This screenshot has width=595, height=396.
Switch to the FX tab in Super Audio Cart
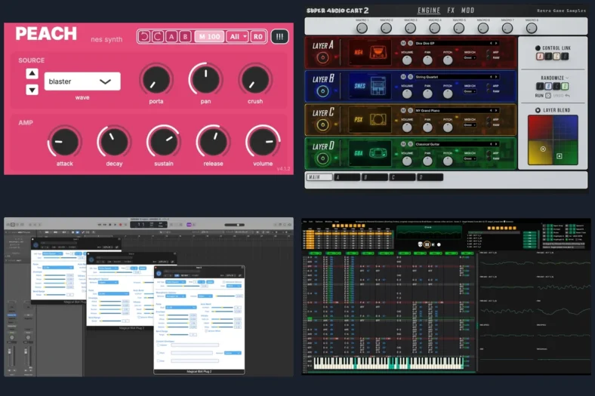[451, 11]
